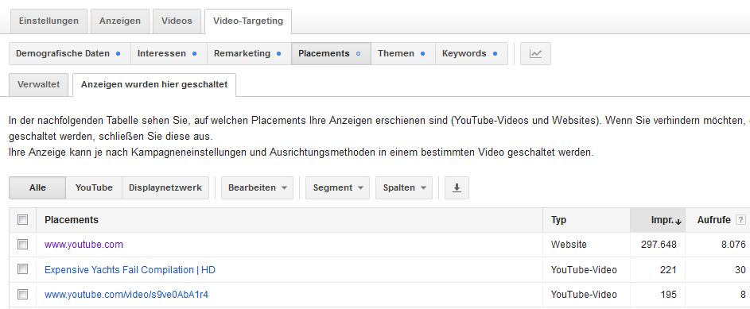Download the placements report
Viewport: 750px width, 309px height.
click(x=457, y=187)
